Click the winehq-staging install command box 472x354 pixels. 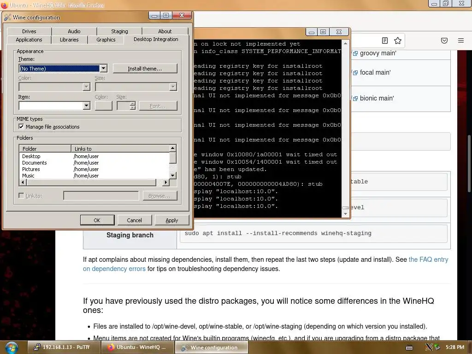tap(313, 234)
